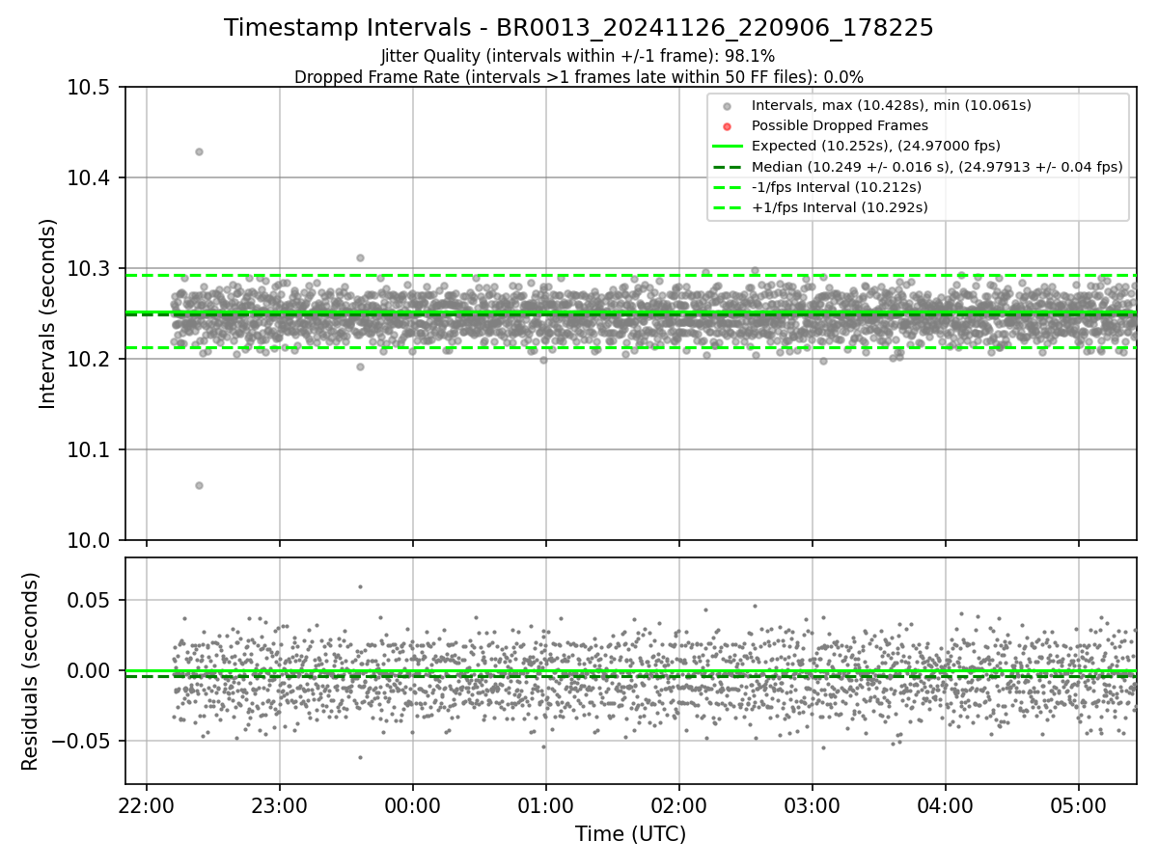Click the highest residual point near +0.06 seconds
The image size is (1158, 868).
click(360, 586)
